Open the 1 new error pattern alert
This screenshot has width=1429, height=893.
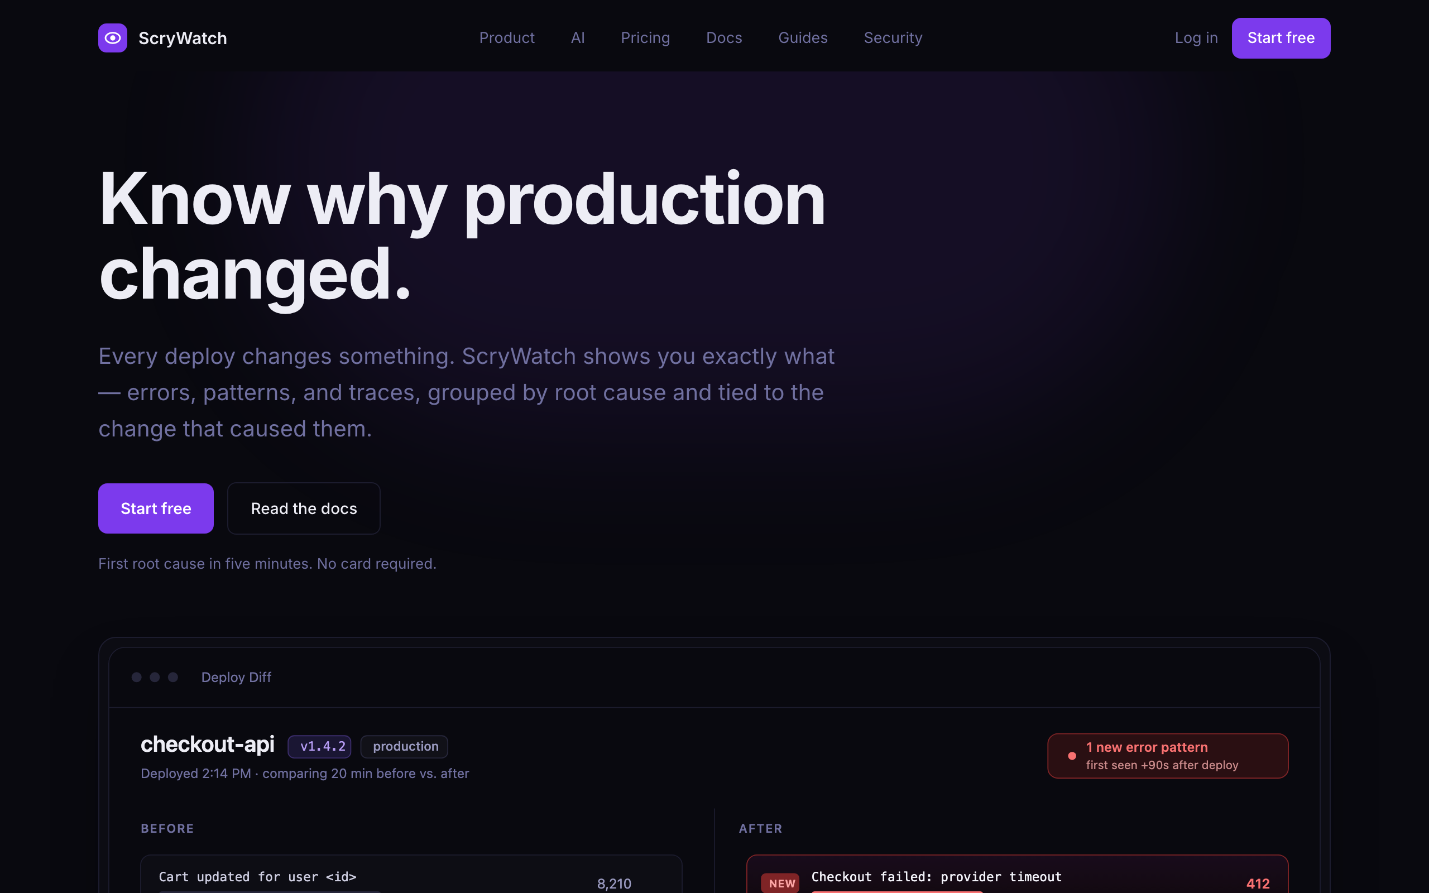click(x=1167, y=756)
